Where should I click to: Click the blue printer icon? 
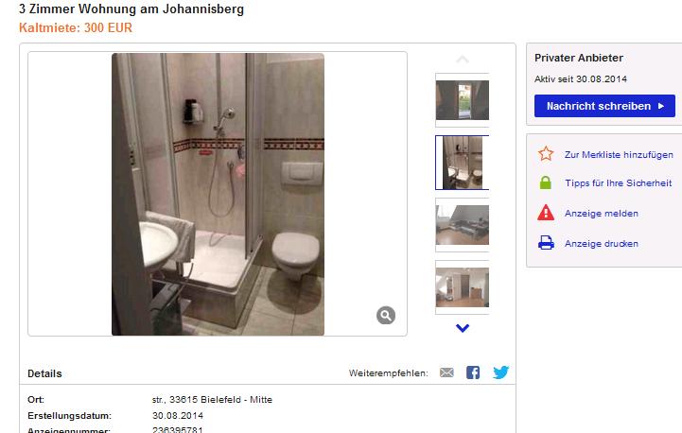[x=546, y=243]
